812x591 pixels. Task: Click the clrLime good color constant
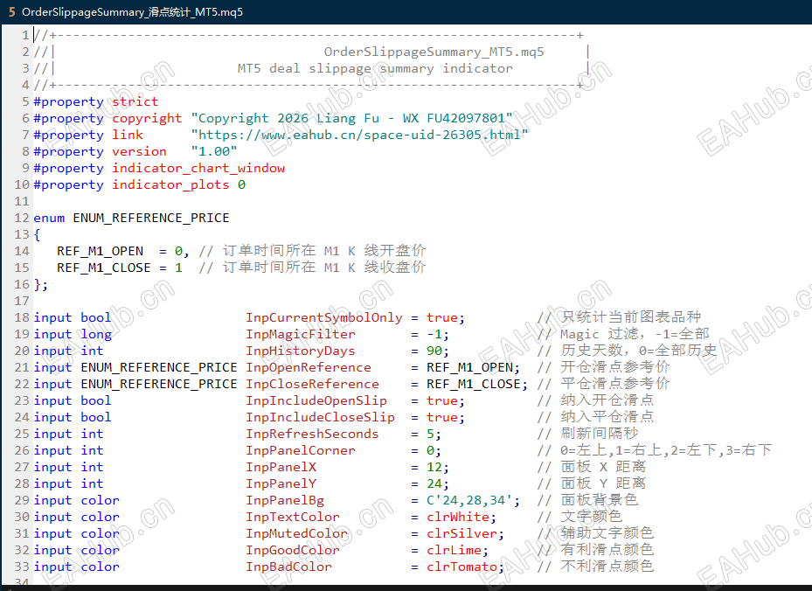(x=453, y=550)
